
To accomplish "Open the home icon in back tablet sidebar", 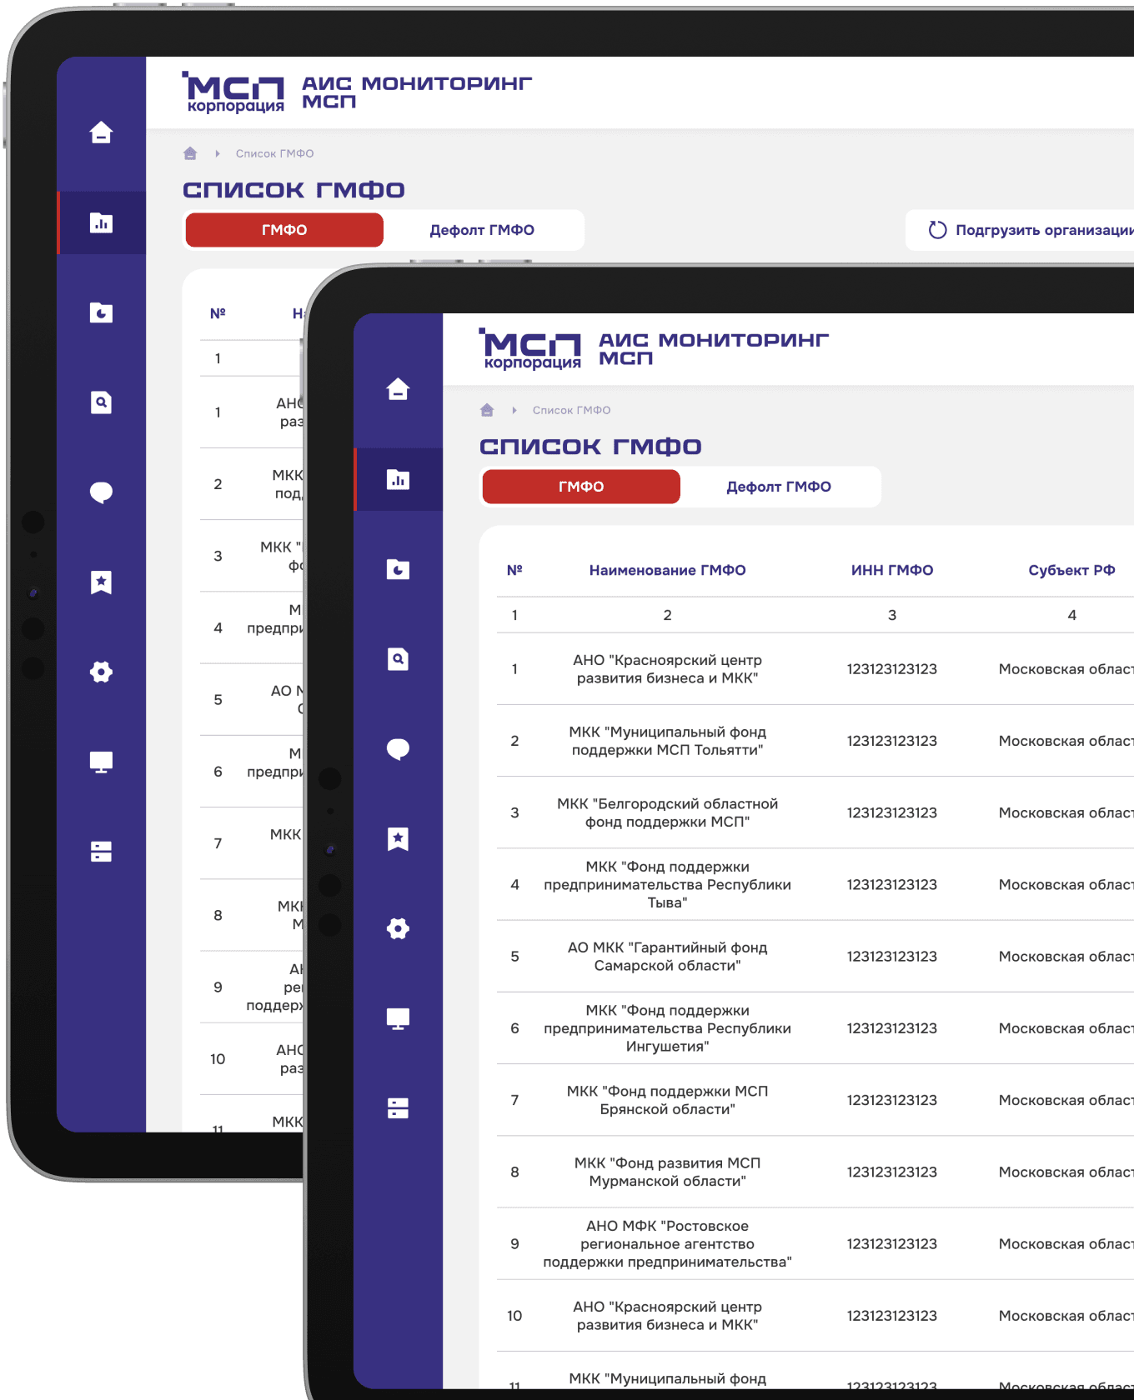I will 101,132.
